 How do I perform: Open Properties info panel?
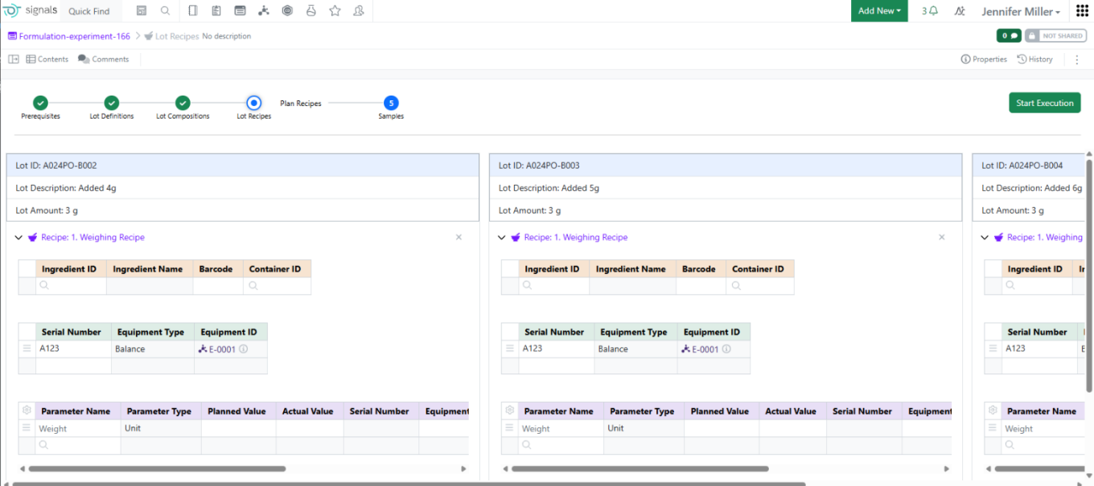point(984,59)
